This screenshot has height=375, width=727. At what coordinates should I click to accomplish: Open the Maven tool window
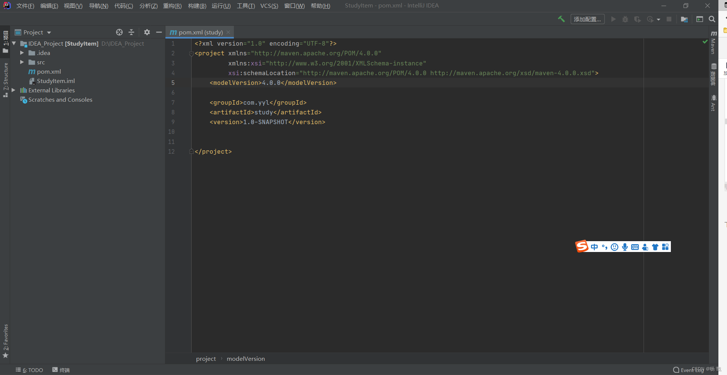pyautogui.click(x=714, y=42)
